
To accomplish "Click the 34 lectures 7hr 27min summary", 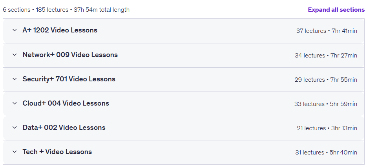I will pyautogui.click(x=326, y=56).
